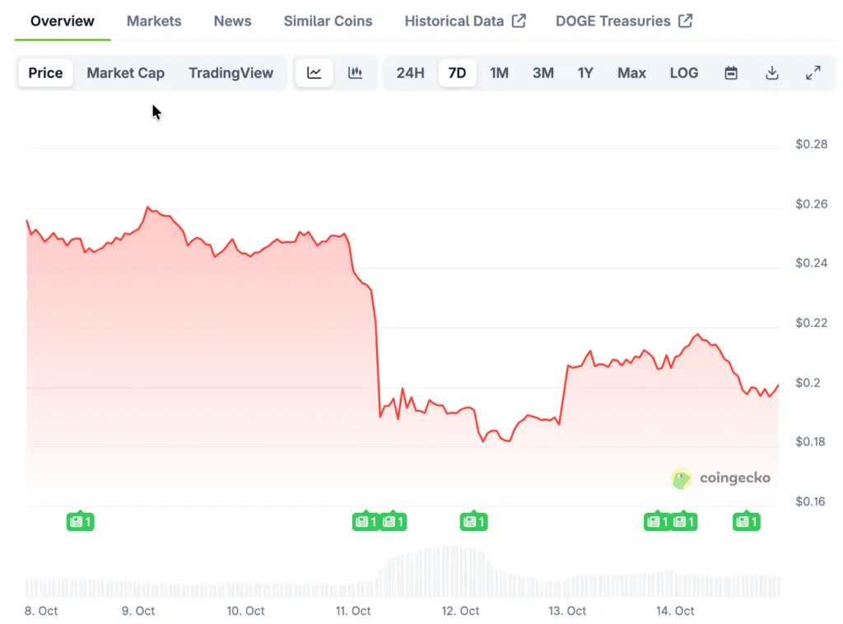Viewport: 843px width, 624px height.
Task: Open the calendar date range picker
Action: [731, 72]
